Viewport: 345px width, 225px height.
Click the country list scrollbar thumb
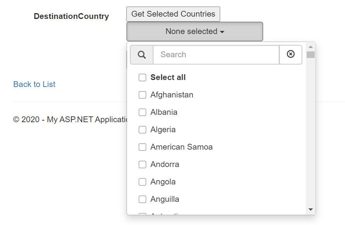pos(310,55)
